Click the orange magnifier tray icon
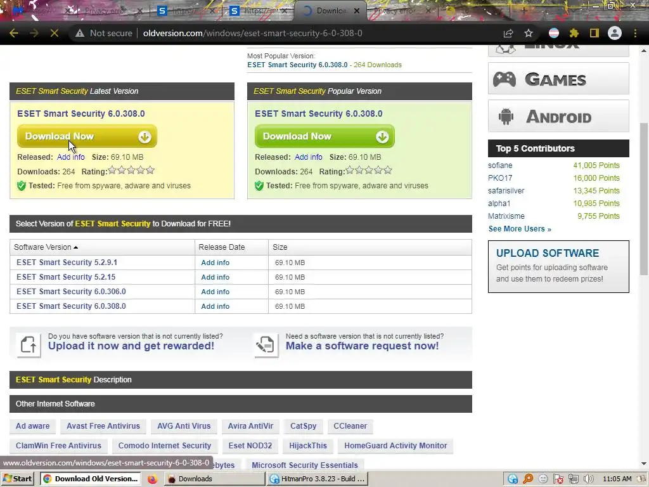 (528, 479)
